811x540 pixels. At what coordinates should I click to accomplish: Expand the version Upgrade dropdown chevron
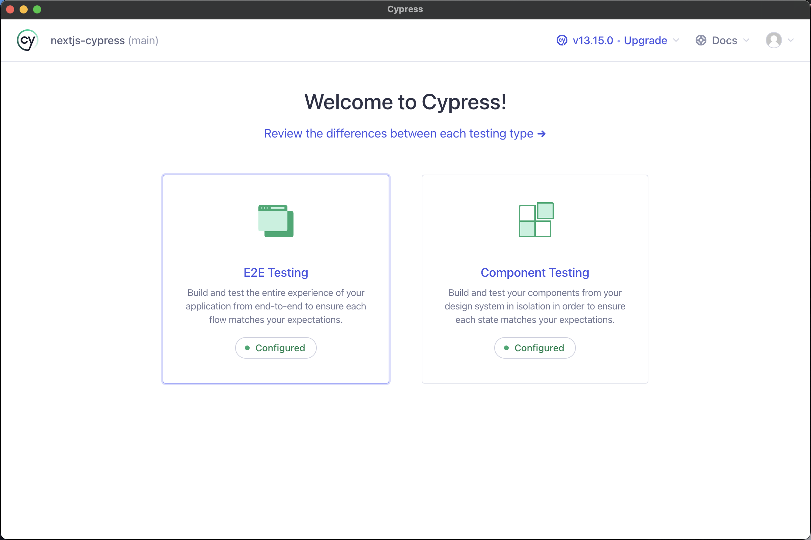click(676, 40)
